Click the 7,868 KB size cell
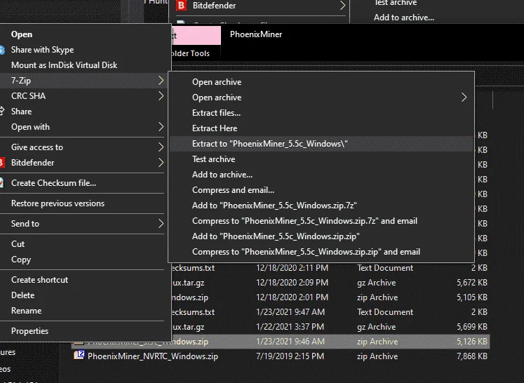 (x=472, y=356)
